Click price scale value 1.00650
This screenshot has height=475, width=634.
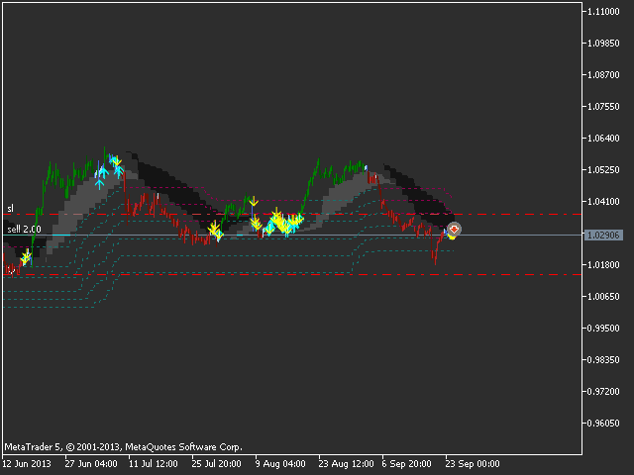click(603, 297)
